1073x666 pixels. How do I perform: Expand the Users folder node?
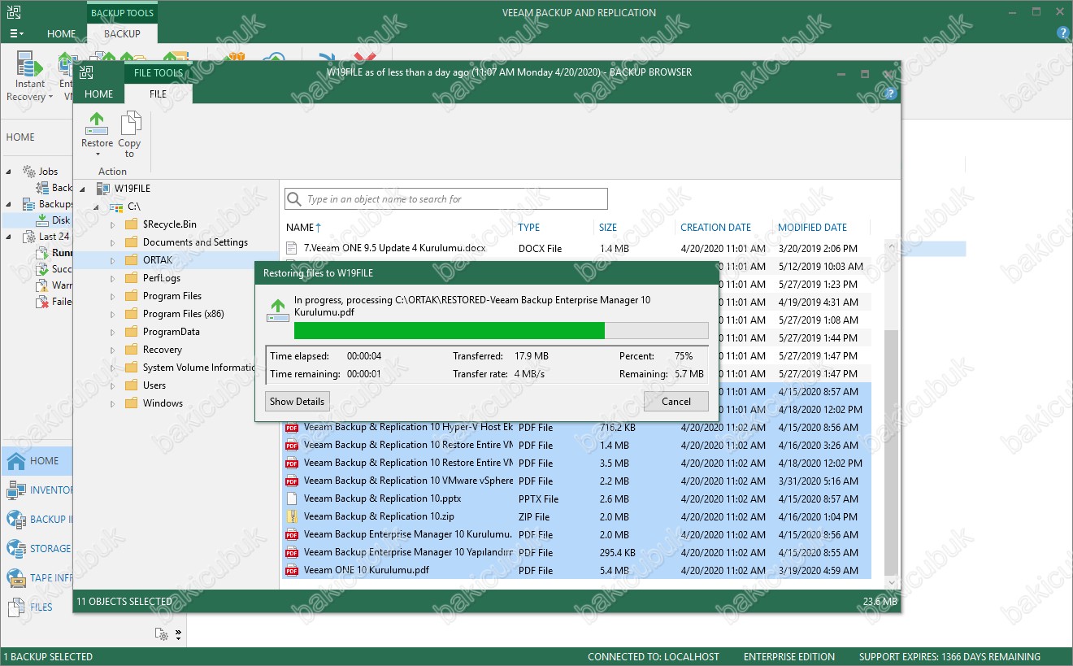tap(113, 385)
